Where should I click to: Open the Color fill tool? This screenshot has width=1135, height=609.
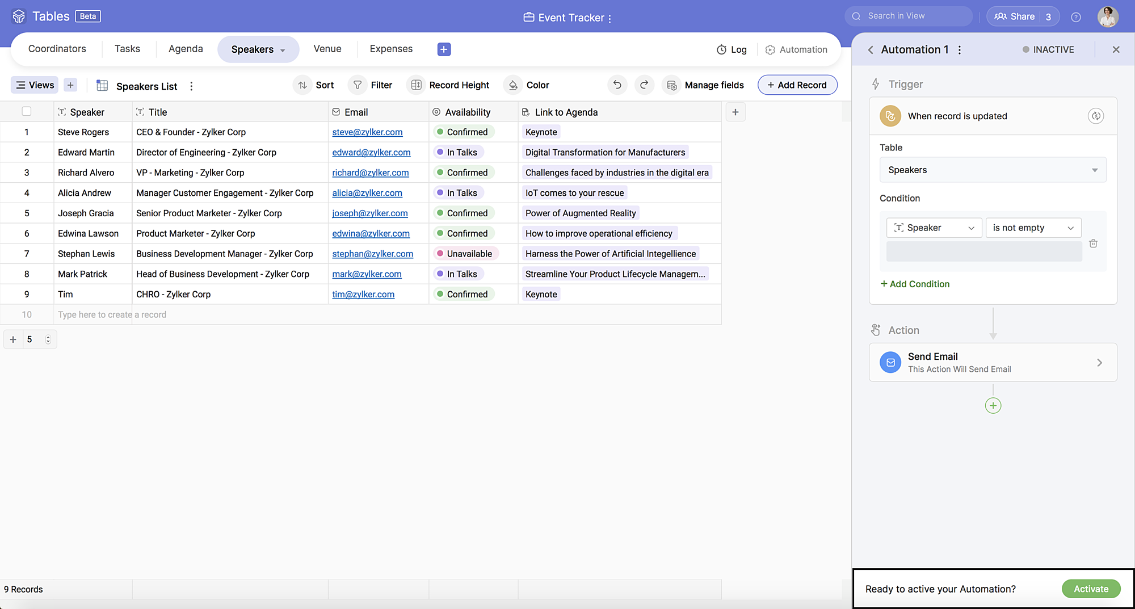(x=526, y=85)
